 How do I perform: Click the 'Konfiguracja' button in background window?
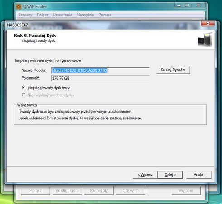pos(67,191)
